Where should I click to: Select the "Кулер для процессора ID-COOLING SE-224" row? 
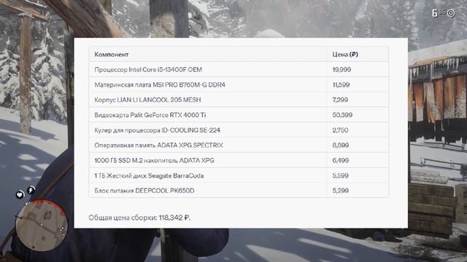(239, 130)
